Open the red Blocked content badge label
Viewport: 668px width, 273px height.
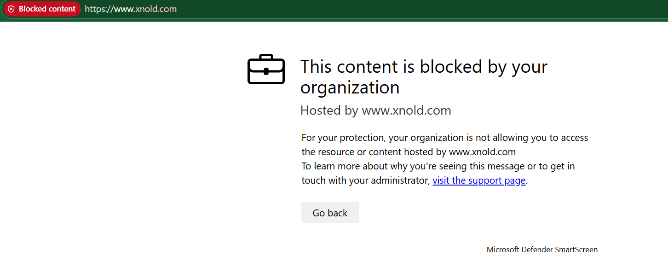[47, 9]
